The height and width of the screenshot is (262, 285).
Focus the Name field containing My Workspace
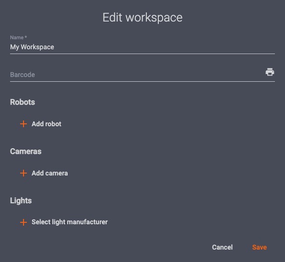142,47
